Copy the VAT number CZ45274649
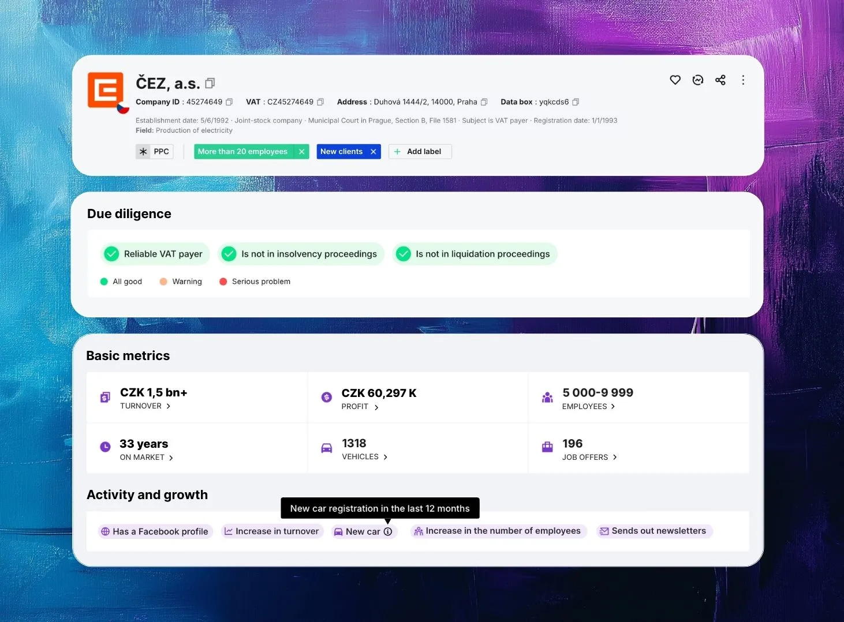 click(x=320, y=102)
